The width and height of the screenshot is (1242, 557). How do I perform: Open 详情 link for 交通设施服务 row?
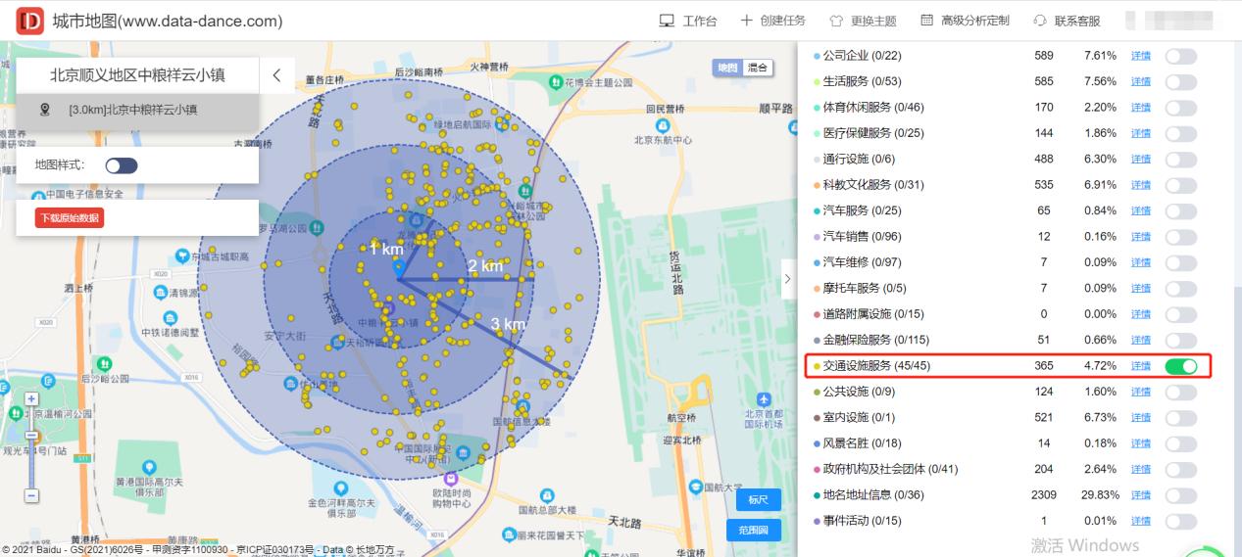[1141, 366]
